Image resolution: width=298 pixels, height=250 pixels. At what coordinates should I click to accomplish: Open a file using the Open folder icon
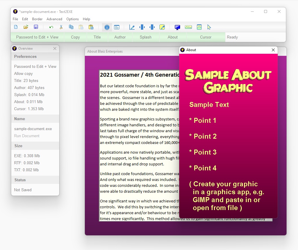(26, 27)
